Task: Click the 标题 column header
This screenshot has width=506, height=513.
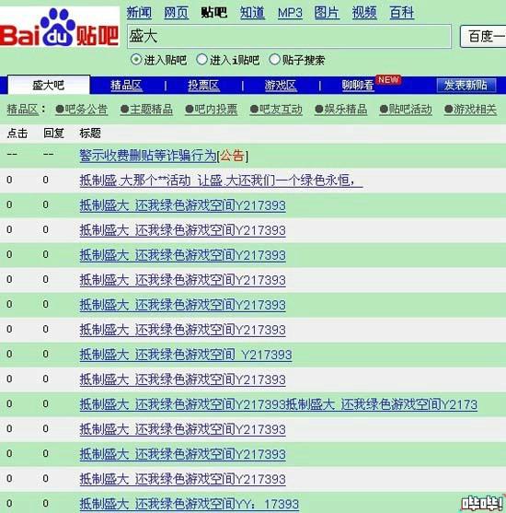Action: (x=90, y=134)
